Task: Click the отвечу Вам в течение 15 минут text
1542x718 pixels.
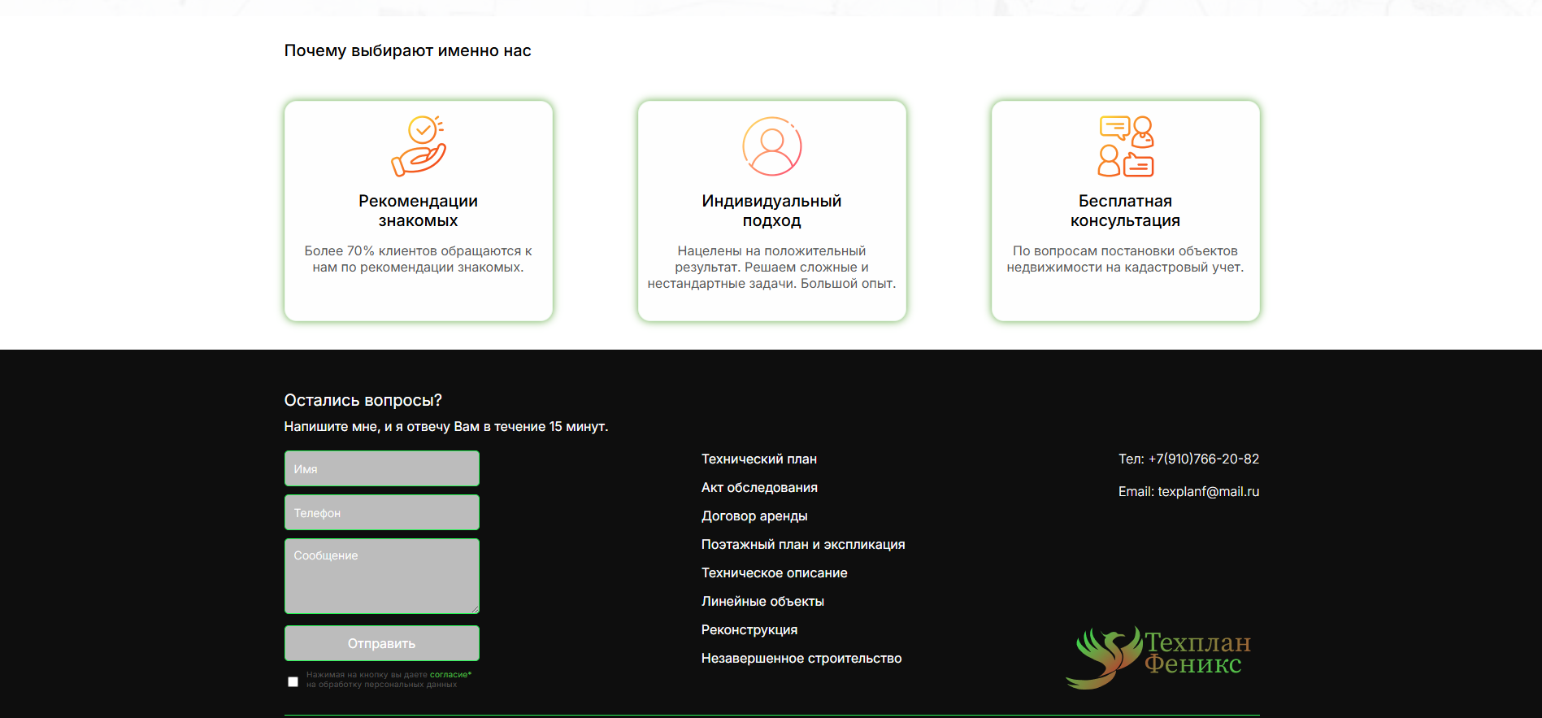Action: (446, 426)
